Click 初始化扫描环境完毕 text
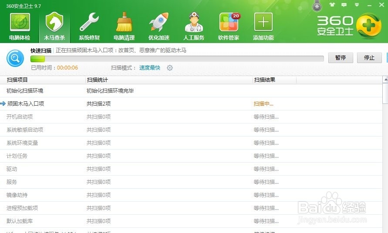Screen dimensions: 388x233 pos(110,91)
